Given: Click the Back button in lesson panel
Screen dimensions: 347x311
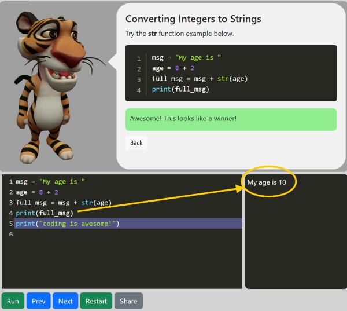Looking at the screenshot, I should (136, 143).
